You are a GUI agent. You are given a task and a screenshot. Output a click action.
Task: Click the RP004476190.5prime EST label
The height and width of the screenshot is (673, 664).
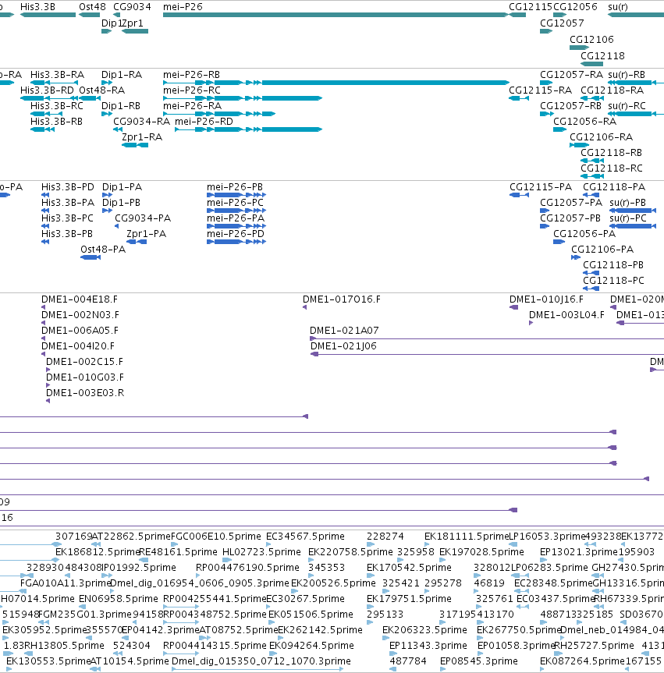248,568
